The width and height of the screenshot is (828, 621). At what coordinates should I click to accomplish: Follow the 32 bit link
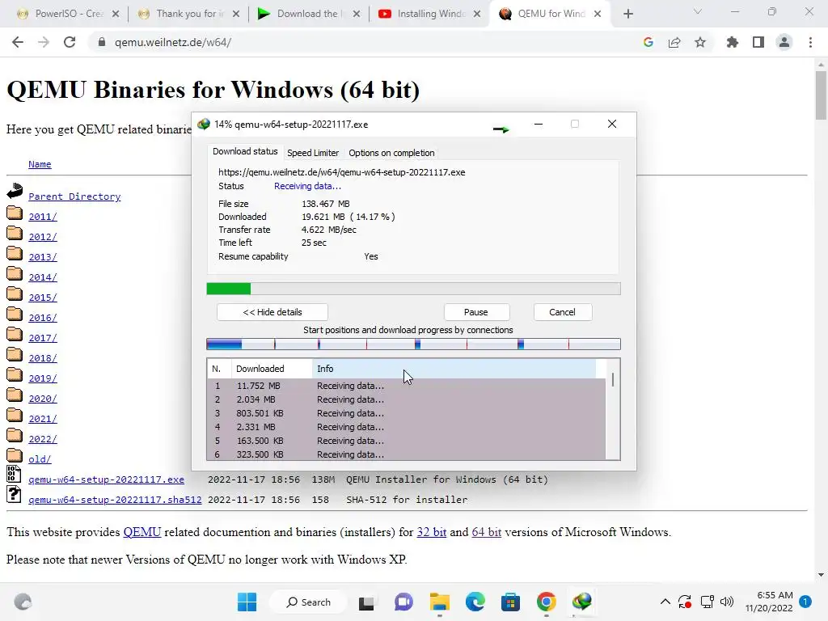[432, 532]
